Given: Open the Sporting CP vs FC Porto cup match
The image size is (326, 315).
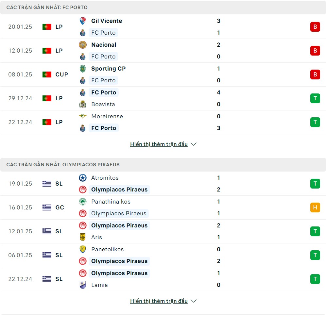Looking at the screenshot, I should [163, 75].
